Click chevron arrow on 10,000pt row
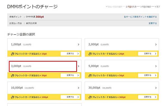The height and width of the screenshot is (106, 168). point(78,88)
